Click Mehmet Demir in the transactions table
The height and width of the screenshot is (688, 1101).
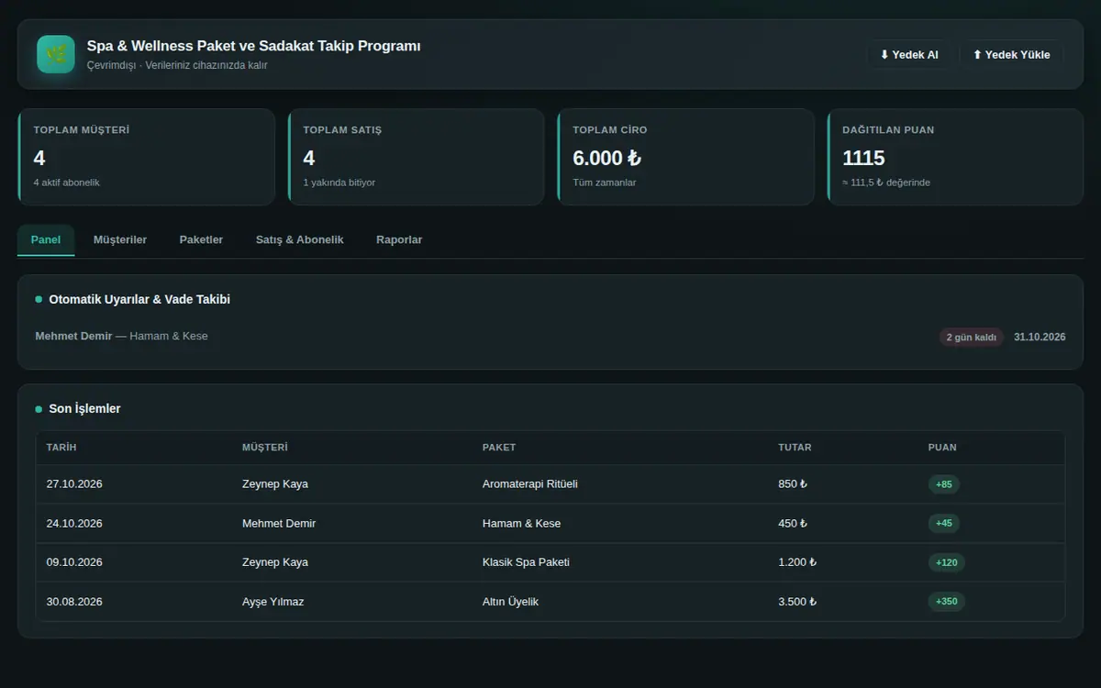[x=279, y=524]
